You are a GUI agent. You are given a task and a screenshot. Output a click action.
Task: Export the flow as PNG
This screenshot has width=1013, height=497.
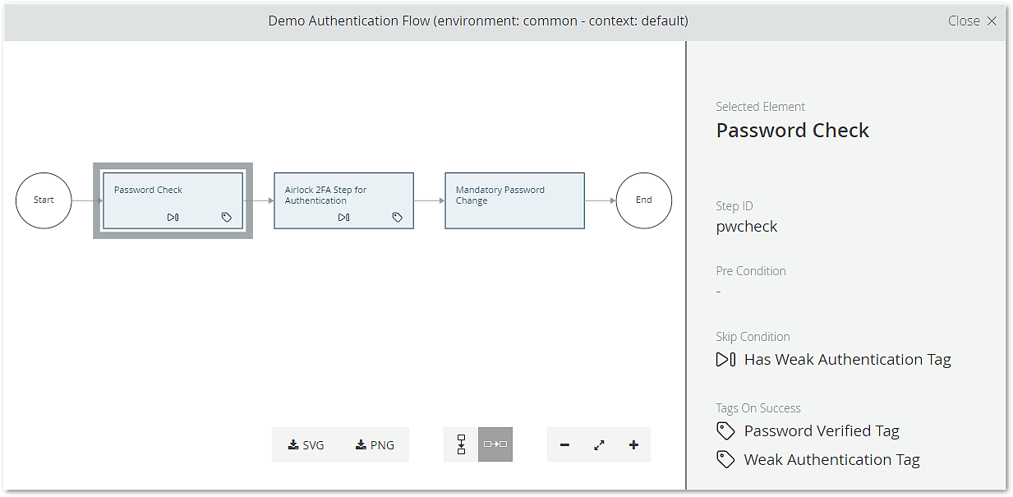[375, 445]
